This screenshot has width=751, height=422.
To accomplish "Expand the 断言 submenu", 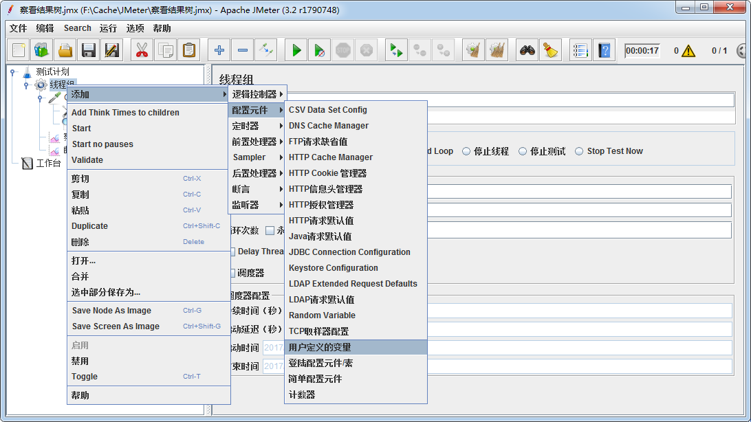I will click(x=257, y=189).
